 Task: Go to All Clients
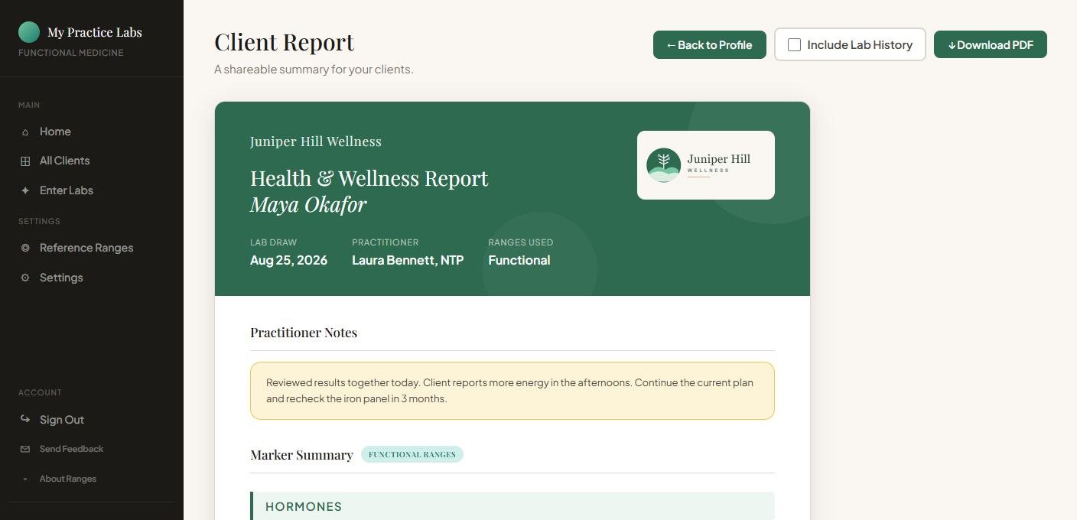[92, 161]
